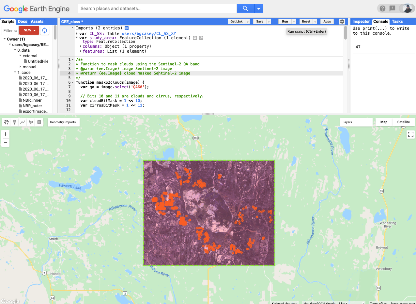
Task: Open the Assets tab
Action: click(x=37, y=22)
